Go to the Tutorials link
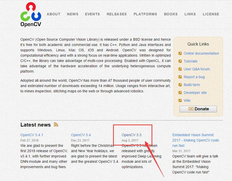This screenshot has width=232, height=181. click(x=190, y=61)
